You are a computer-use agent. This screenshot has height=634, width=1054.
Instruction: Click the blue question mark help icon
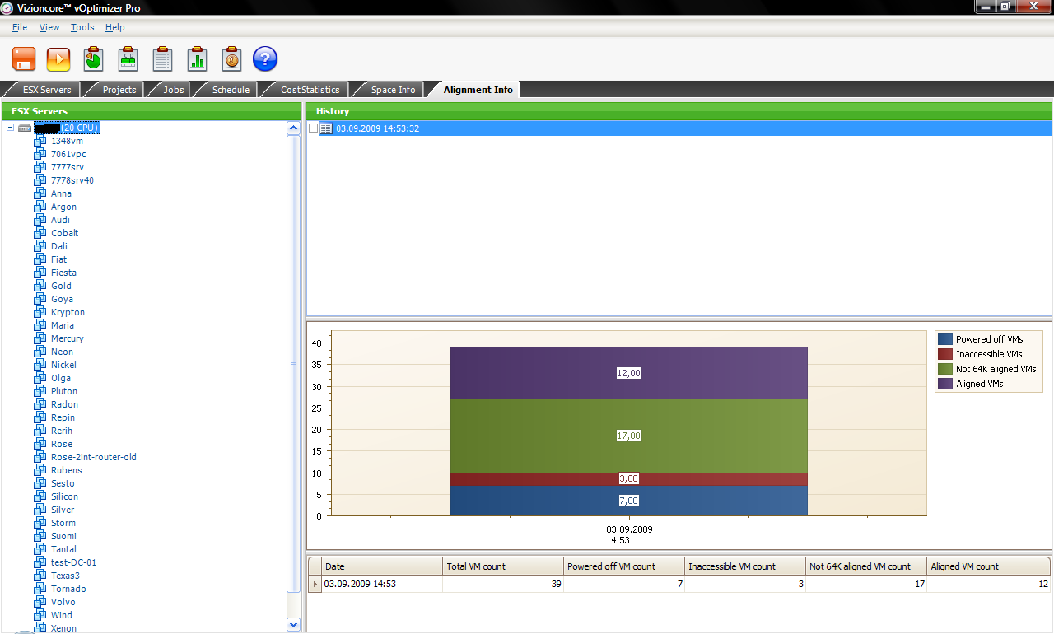pyautogui.click(x=265, y=59)
